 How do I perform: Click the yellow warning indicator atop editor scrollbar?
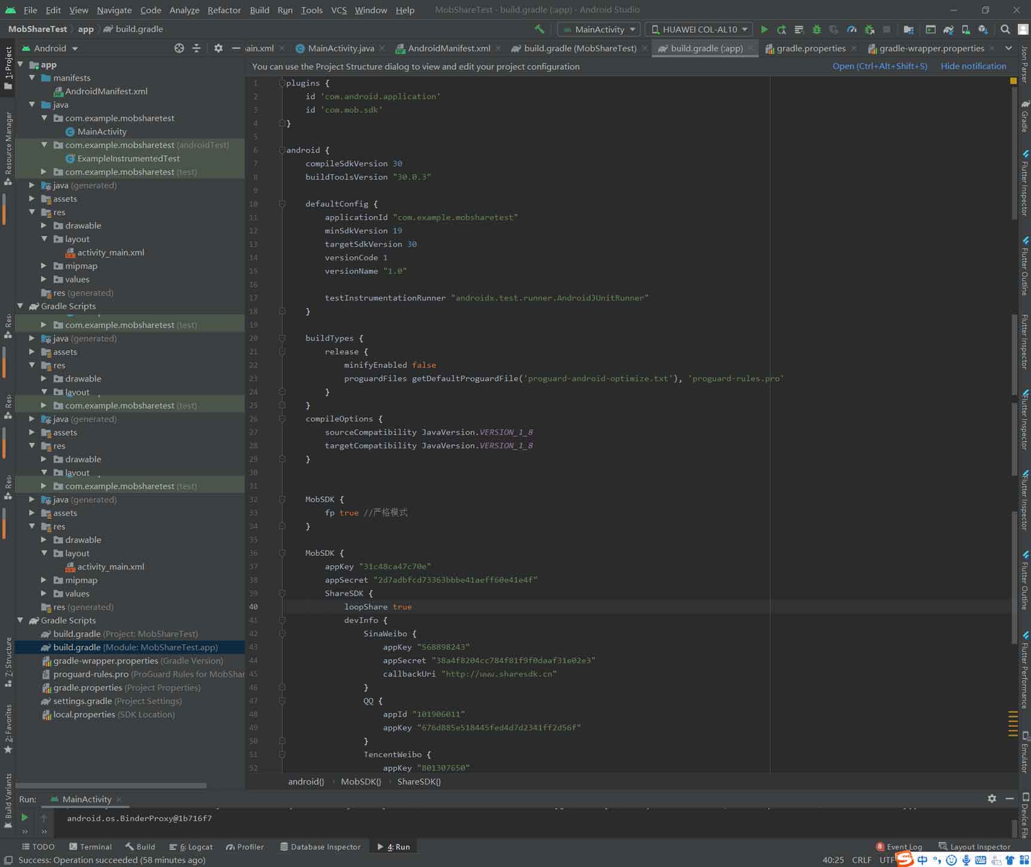(1013, 80)
